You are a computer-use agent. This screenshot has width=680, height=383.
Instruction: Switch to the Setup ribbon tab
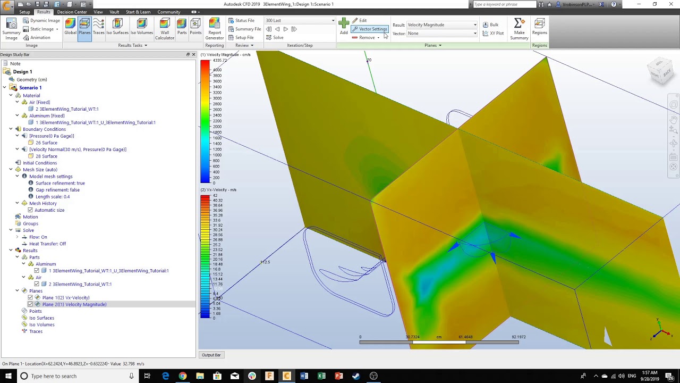(x=25, y=12)
